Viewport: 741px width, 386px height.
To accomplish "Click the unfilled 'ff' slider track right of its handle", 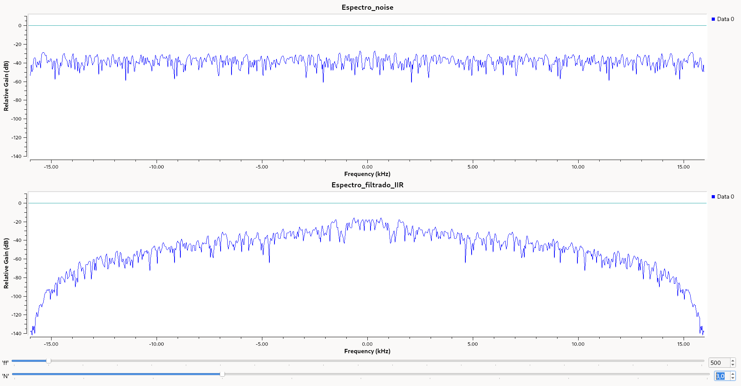I will tap(377, 361).
